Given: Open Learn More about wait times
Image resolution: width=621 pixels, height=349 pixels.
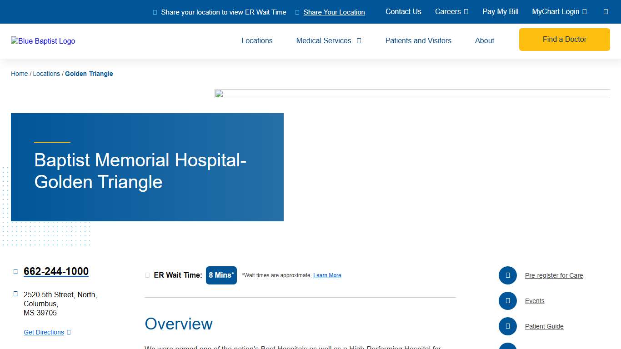Looking at the screenshot, I should (327, 275).
